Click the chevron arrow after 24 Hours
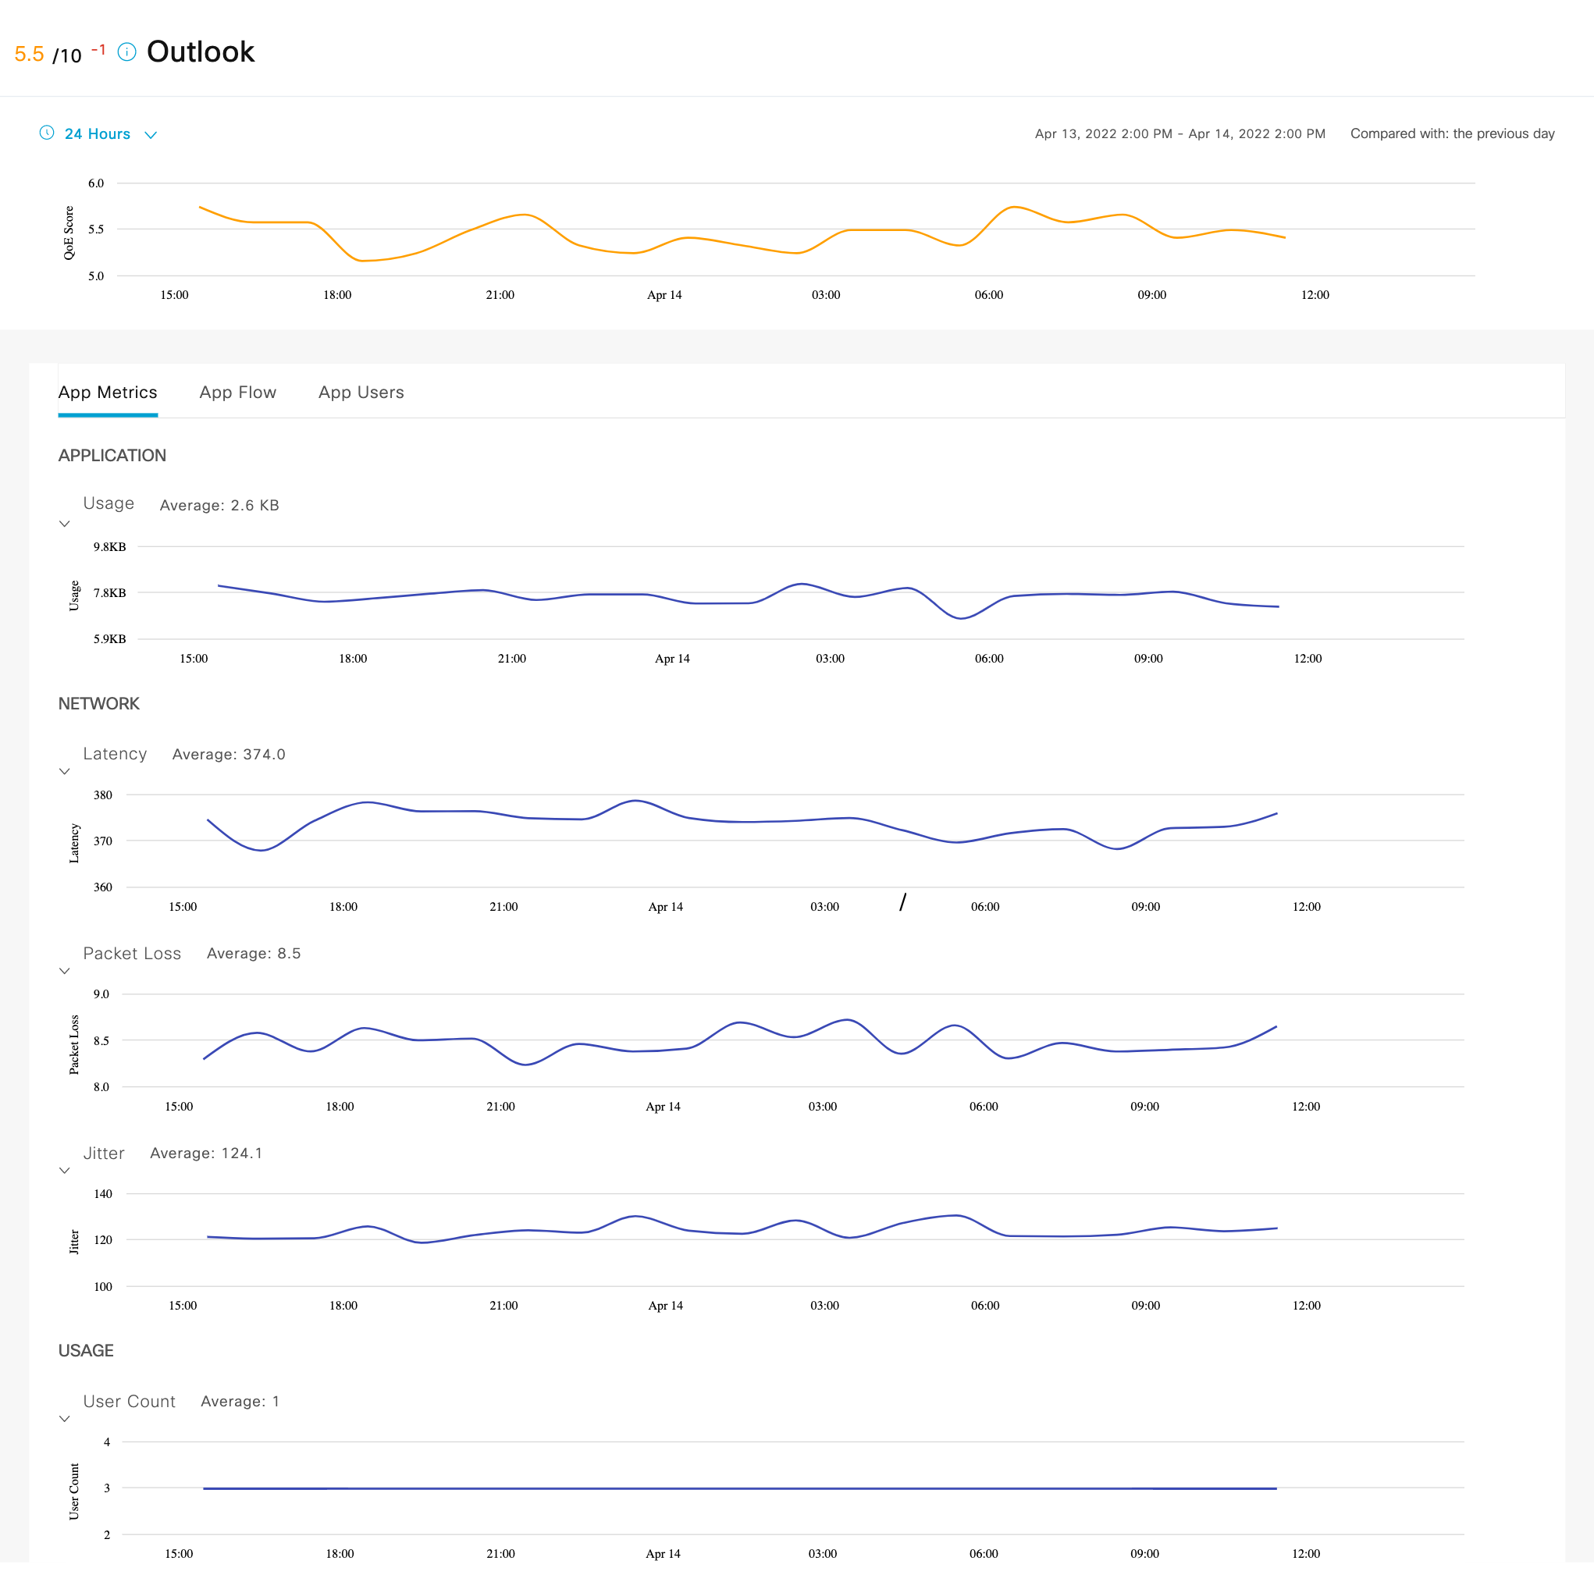Image resolution: width=1594 pixels, height=1589 pixels. (151, 134)
